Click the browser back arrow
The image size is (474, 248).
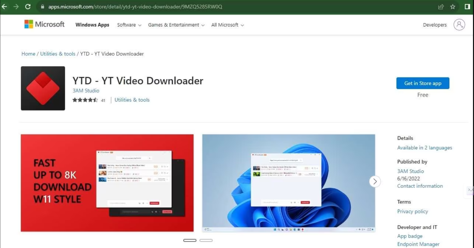[x=5, y=7]
